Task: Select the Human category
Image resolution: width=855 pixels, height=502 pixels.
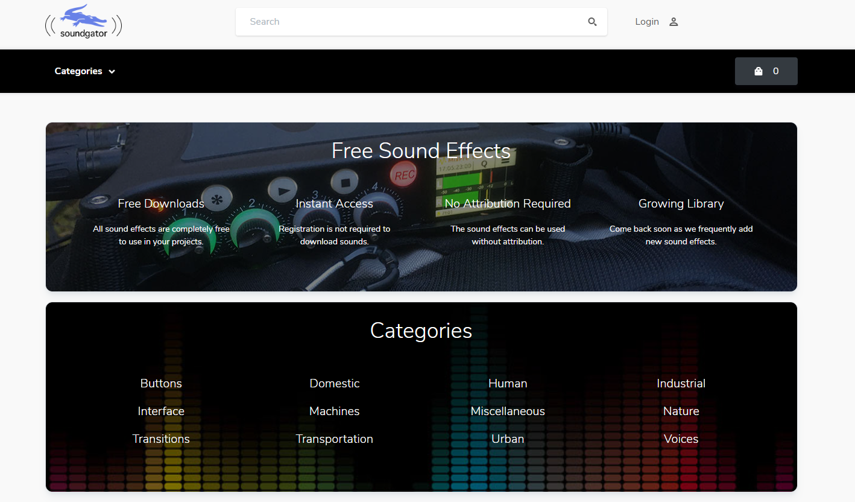Action: 508,383
